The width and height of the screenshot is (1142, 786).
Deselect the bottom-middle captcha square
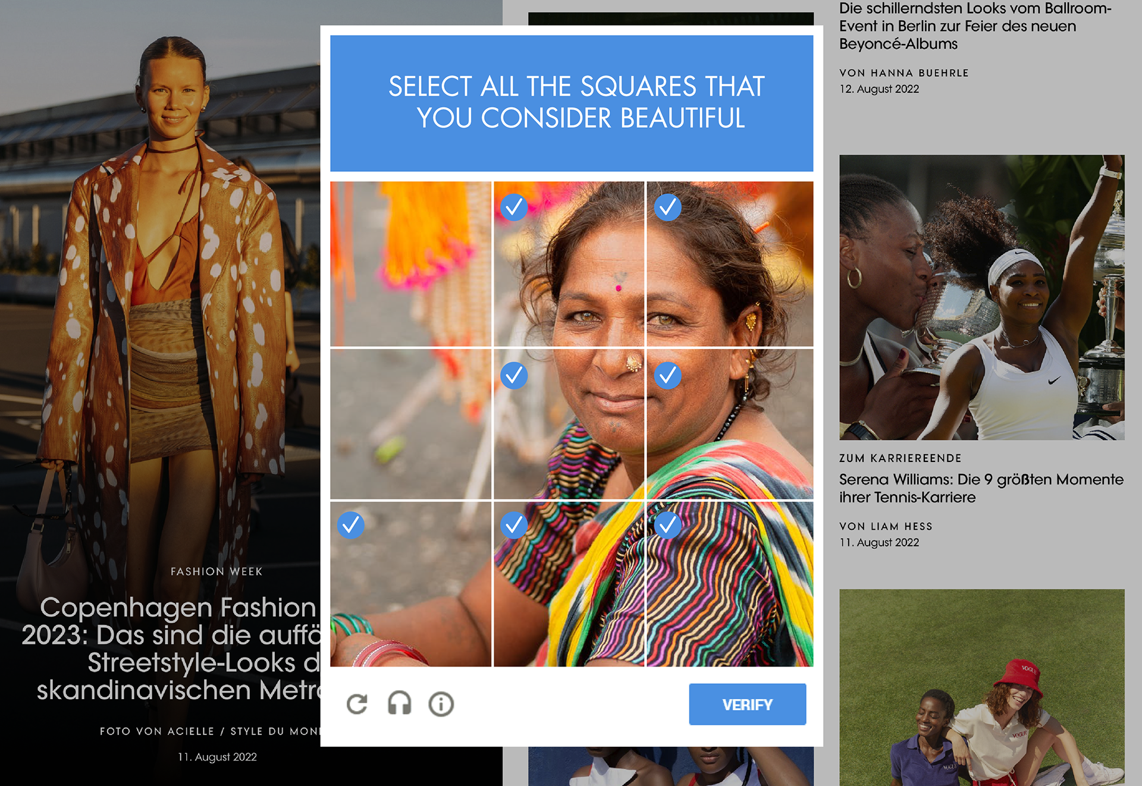pos(569,584)
